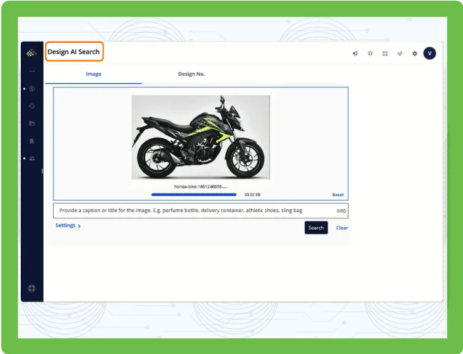Click the honde-bike file name text
The height and width of the screenshot is (354, 463).
click(201, 186)
